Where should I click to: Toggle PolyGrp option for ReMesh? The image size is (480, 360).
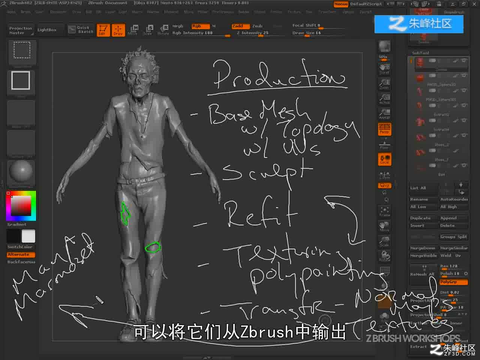[x=454, y=282]
